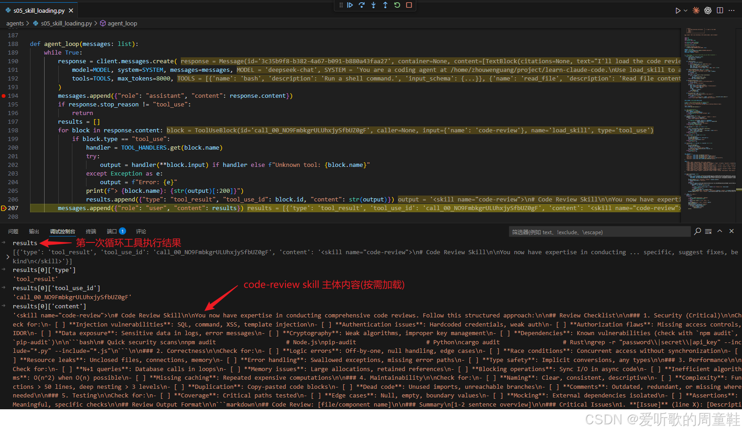The width and height of the screenshot is (742, 432).
Task: Step over the current line
Action: [x=362, y=5]
